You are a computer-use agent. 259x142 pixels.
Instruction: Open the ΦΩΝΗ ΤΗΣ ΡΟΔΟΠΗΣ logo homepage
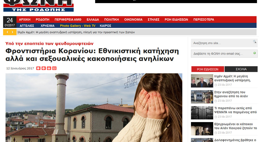click(x=38, y=6)
